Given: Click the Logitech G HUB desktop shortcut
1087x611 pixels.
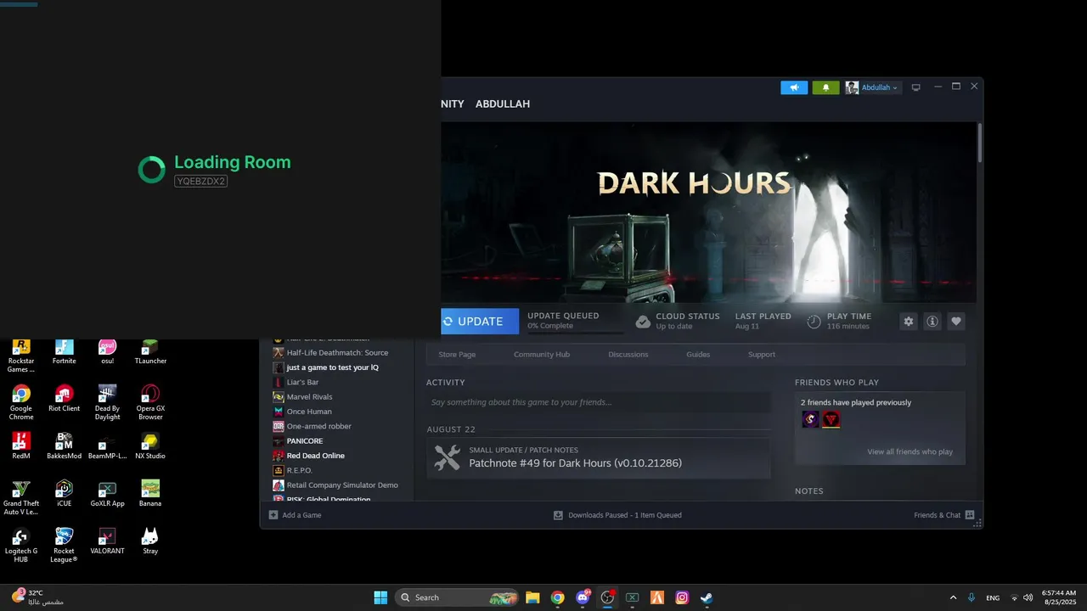Looking at the screenshot, I should click(21, 545).
